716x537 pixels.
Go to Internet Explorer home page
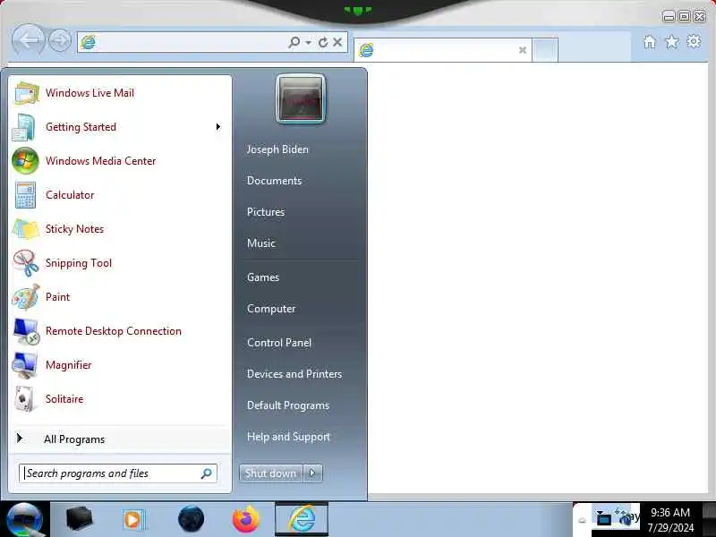pyautogui.click(x=650, y=42)
